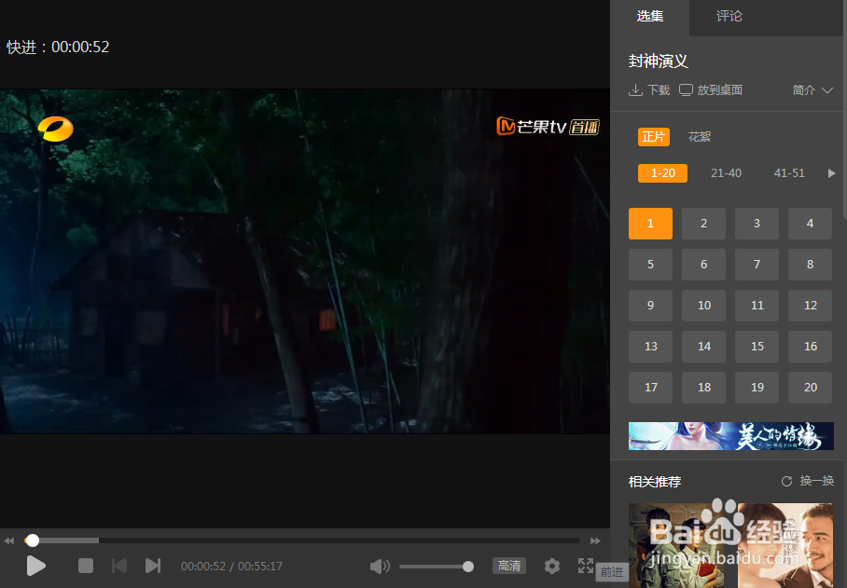Select the 正片 main feature tab
Image resolution: width=847 pixels, height=588 pixels.
point(654,137)
